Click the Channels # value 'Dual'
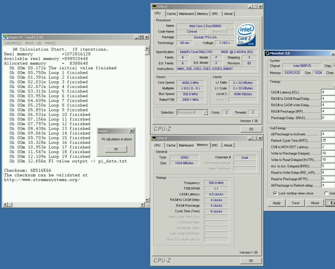 click(245, 158)
